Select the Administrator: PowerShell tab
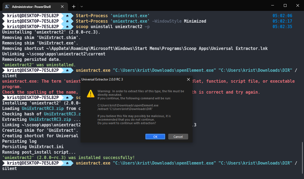The height and width of the screenshot is (179, 304). [x=35, y=7]
